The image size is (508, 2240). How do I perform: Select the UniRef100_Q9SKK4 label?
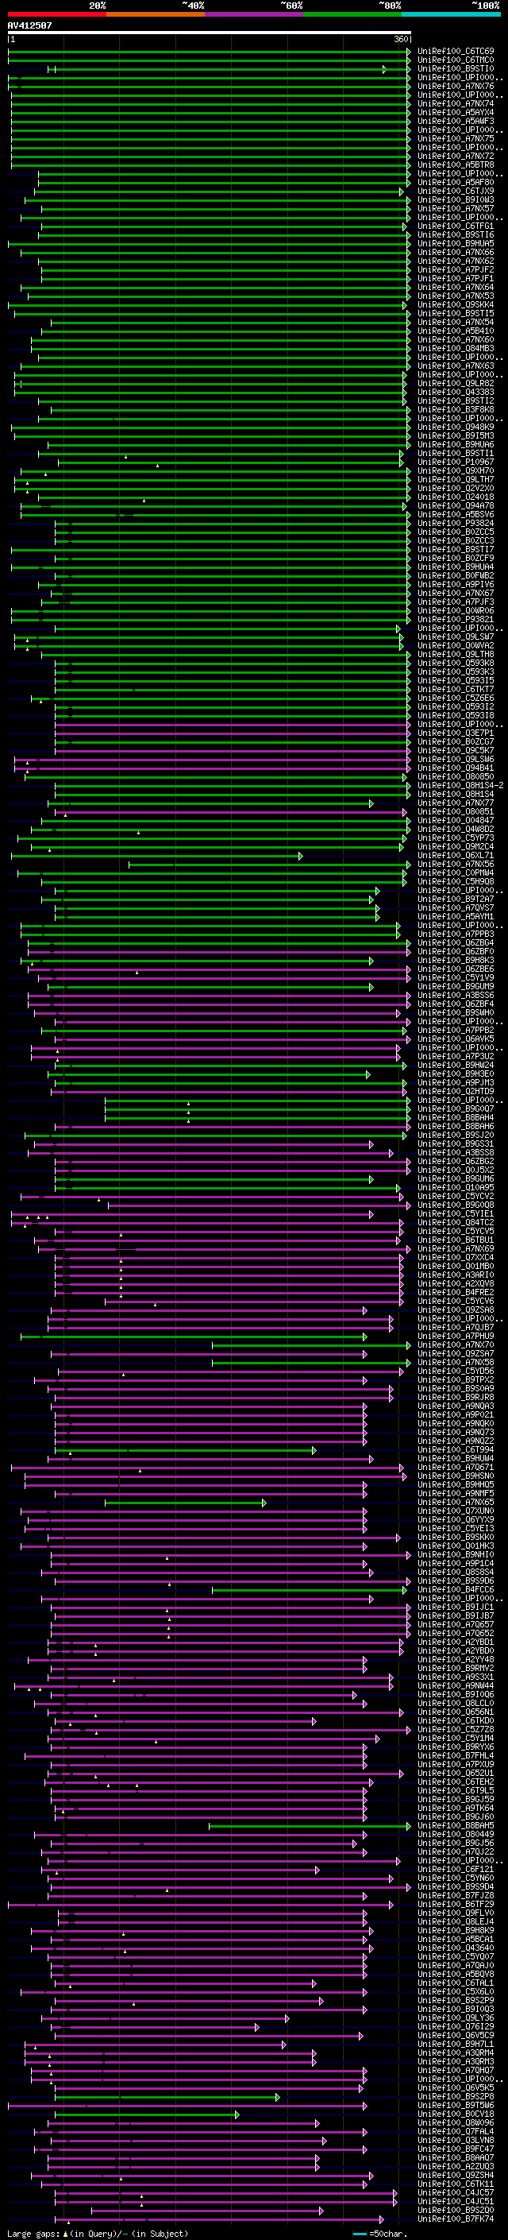click(456, 304)
